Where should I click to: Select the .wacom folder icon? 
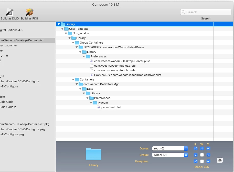click(95, 103)
